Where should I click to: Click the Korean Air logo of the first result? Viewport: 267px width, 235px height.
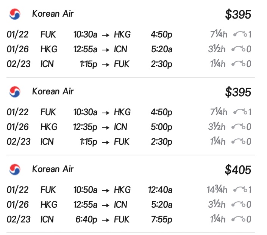pyautogui.click(x=14, y=14)
